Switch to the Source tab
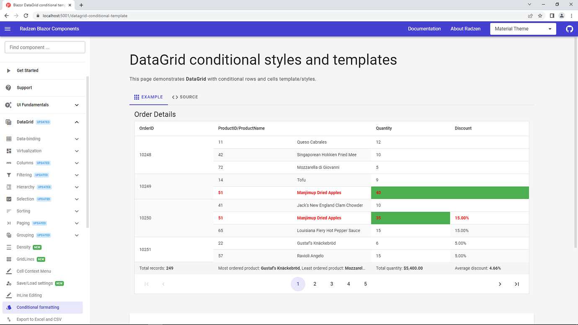Image resolution: width=578 pixels, height=325 pixels. [x=185, y=97]
